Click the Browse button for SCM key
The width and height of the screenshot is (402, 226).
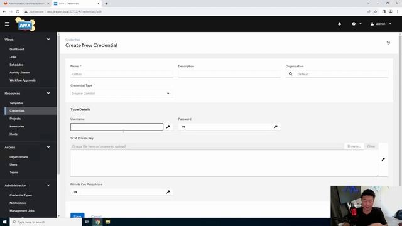[354, 146]
